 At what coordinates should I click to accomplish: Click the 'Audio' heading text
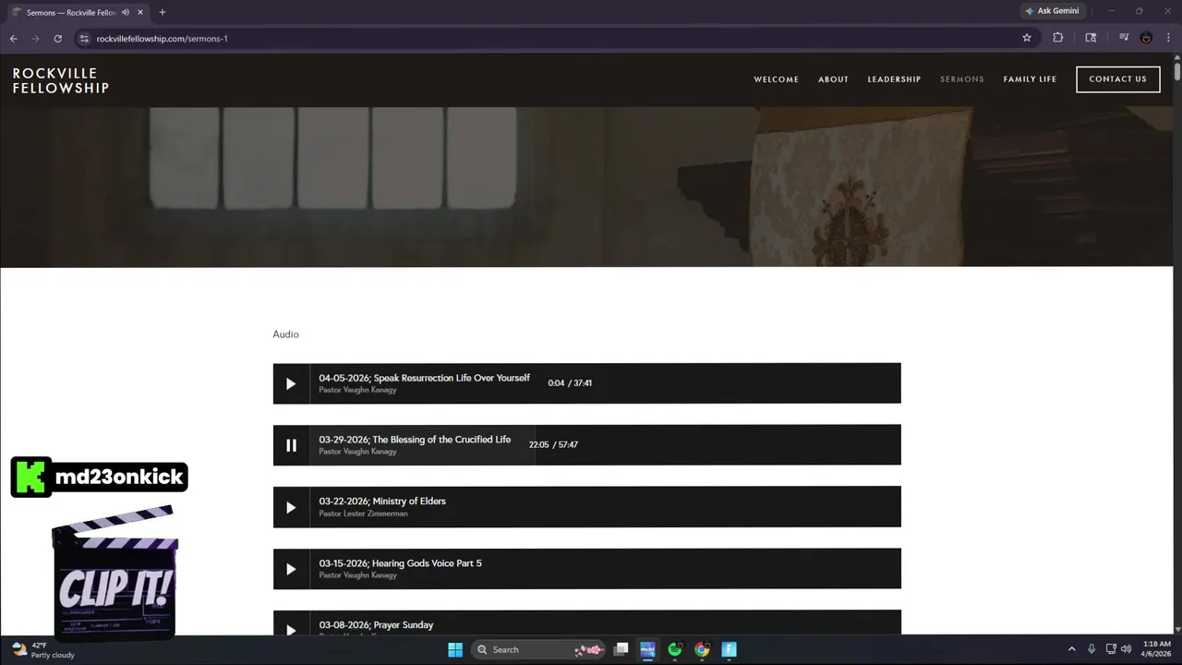[x=285, y=334]
